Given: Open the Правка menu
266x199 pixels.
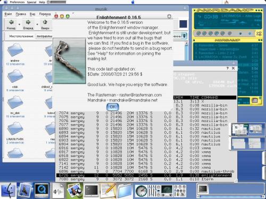Looking at the screenshot, I should click(21, 14).
